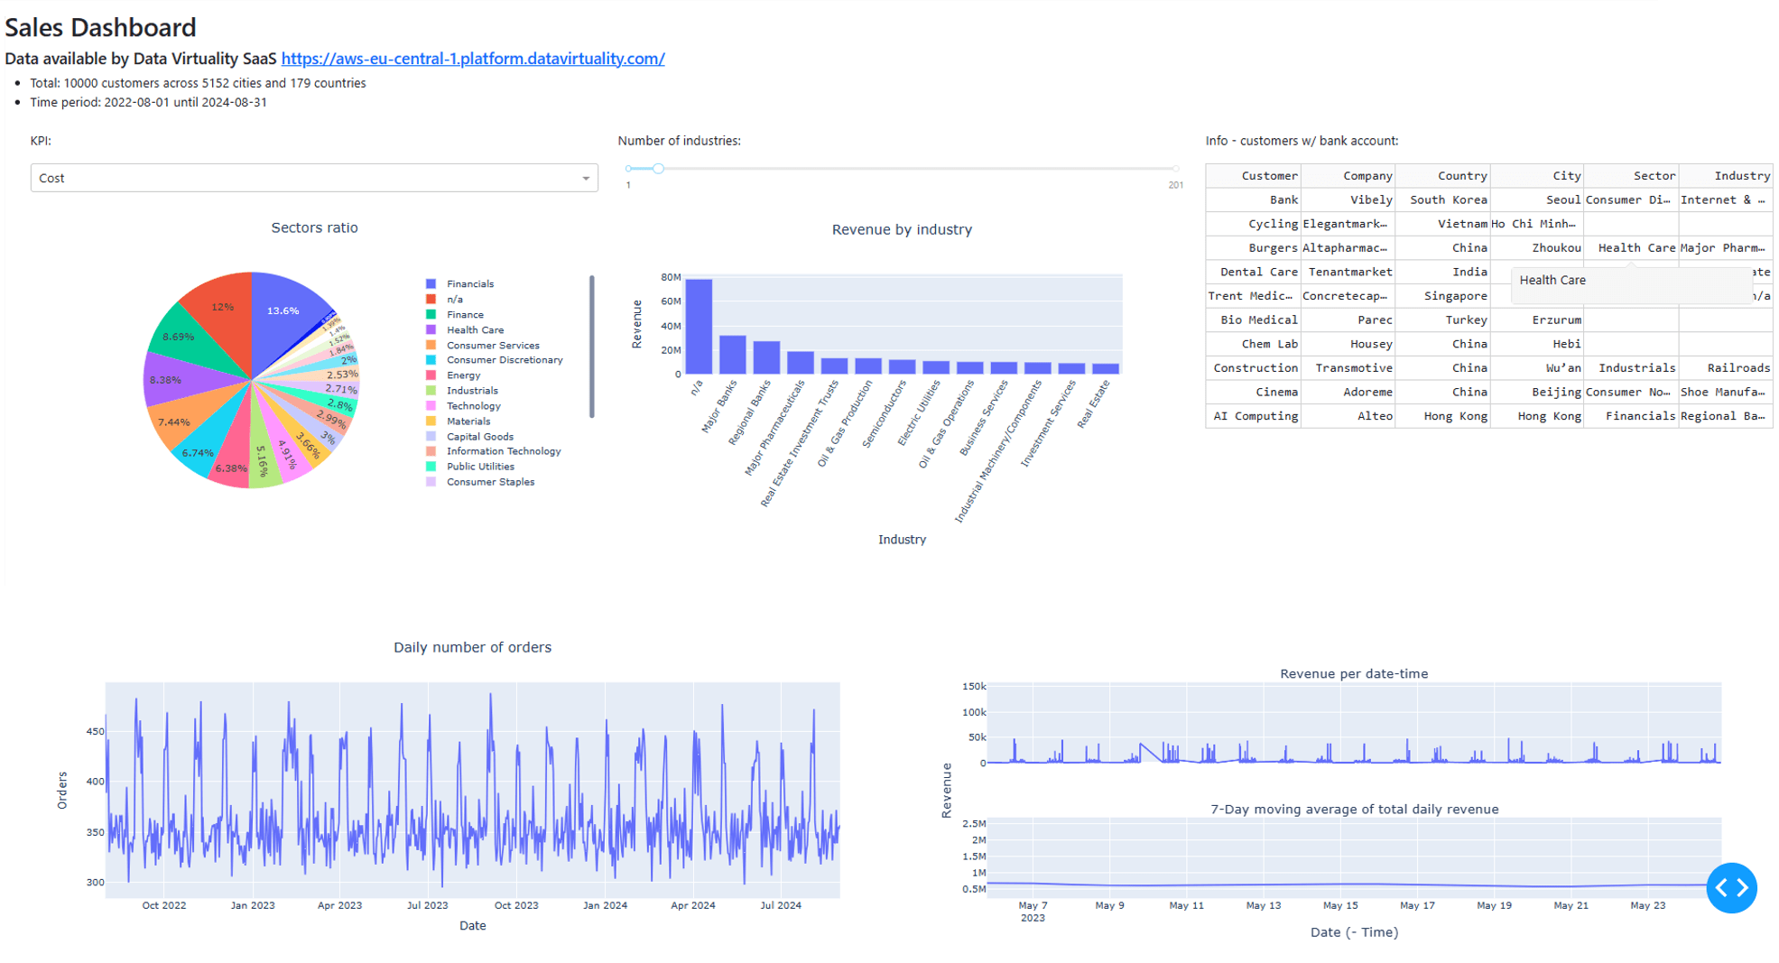Click the Number of industries slider handle
1779x963 pixels.
coord(658,169)
